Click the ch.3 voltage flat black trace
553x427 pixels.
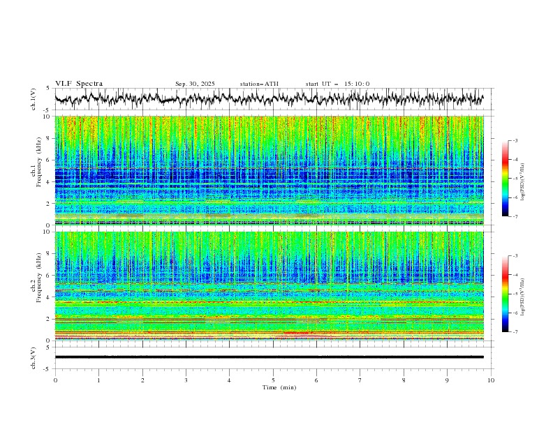tap(270, 357)
